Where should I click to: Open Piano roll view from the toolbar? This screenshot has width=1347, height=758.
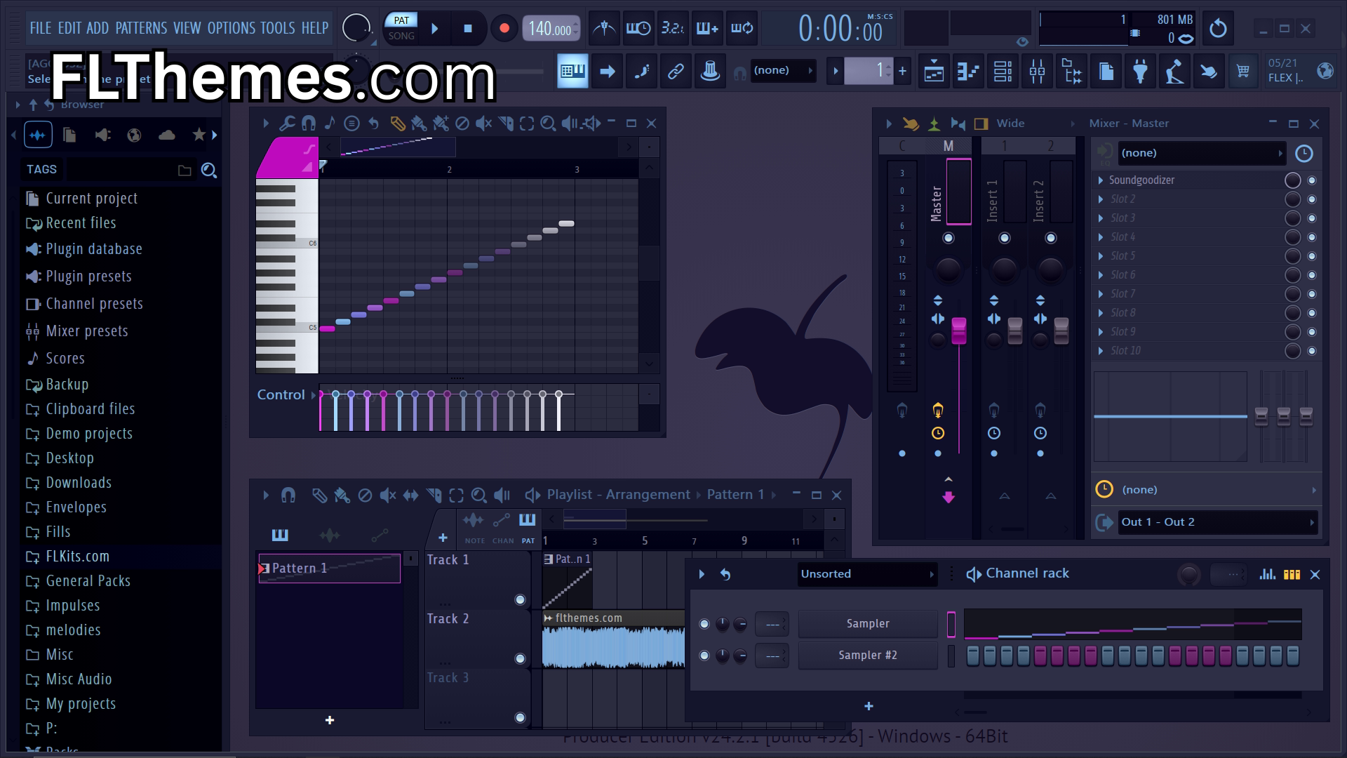[968, 71]
